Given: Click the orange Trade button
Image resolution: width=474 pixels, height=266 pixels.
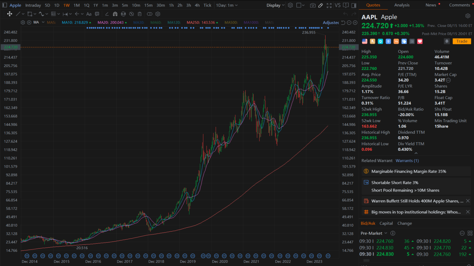Looking at the screenshot, I should (x=462, y=41).
